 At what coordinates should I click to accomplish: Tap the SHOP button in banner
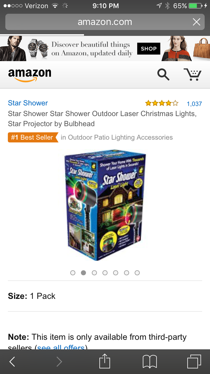149,49
